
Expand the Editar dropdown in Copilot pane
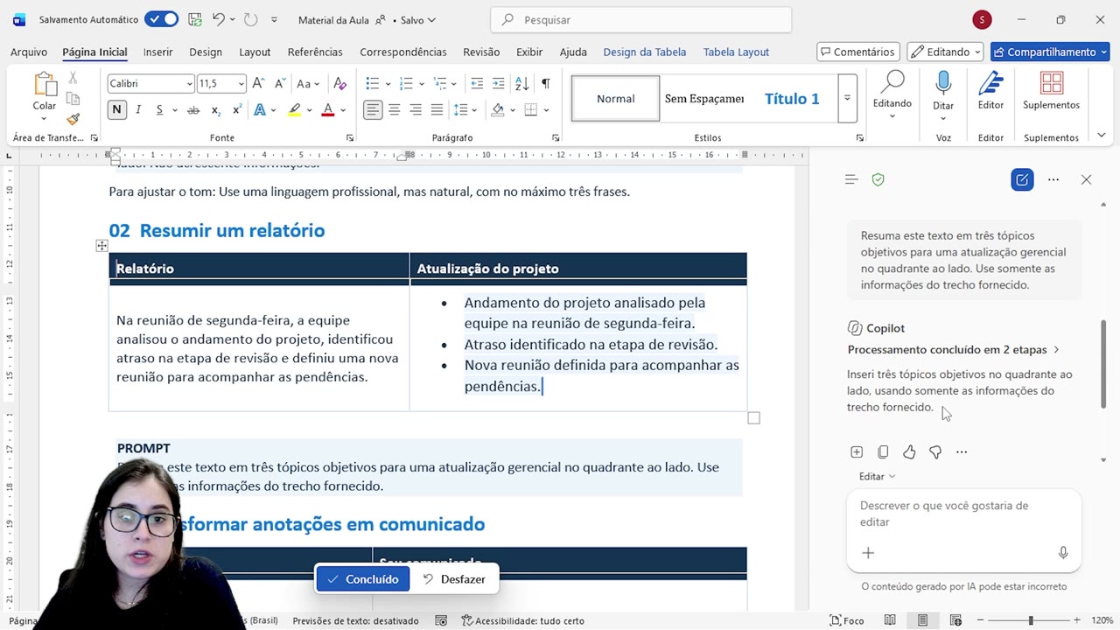point(878,477)
